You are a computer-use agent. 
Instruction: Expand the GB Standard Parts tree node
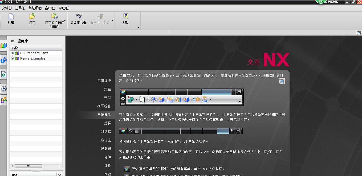point(12,53)
